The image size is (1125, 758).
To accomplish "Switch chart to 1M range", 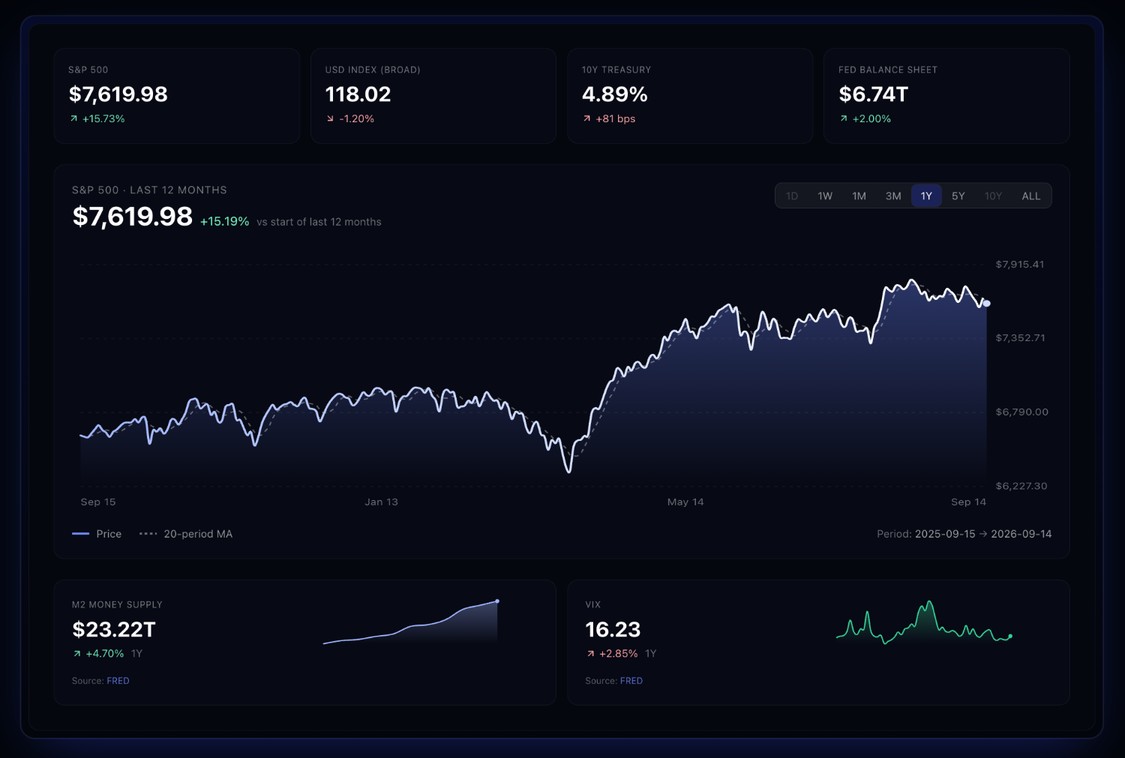I will 859,196.
